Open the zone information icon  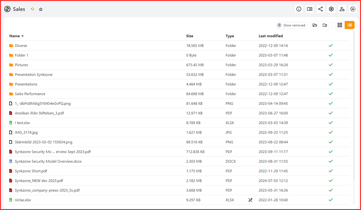click(299, 9)
